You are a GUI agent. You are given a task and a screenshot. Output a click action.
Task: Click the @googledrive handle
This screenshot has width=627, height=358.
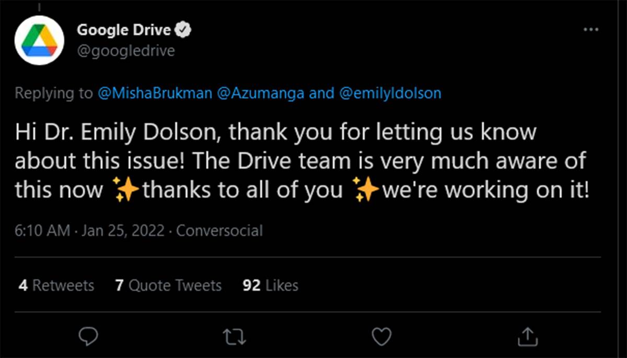tap(126, 50)
